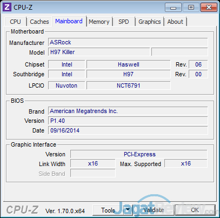
Task: Select the ASRock manufacturer value
Action: tap(128, 42)
